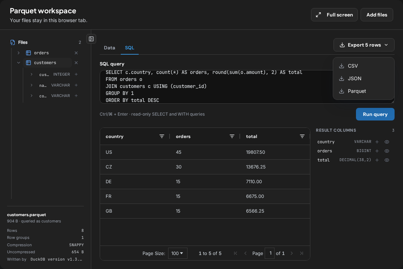Toggle visibility of country result column

click(387, 142)
